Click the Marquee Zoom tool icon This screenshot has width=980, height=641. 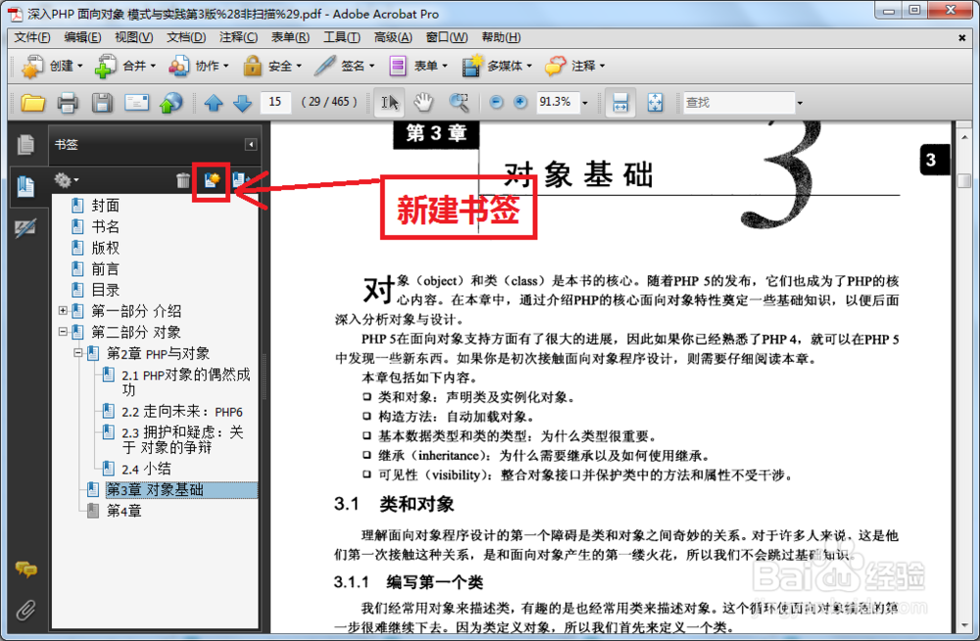pyautogui.click(x=459, y=102)
